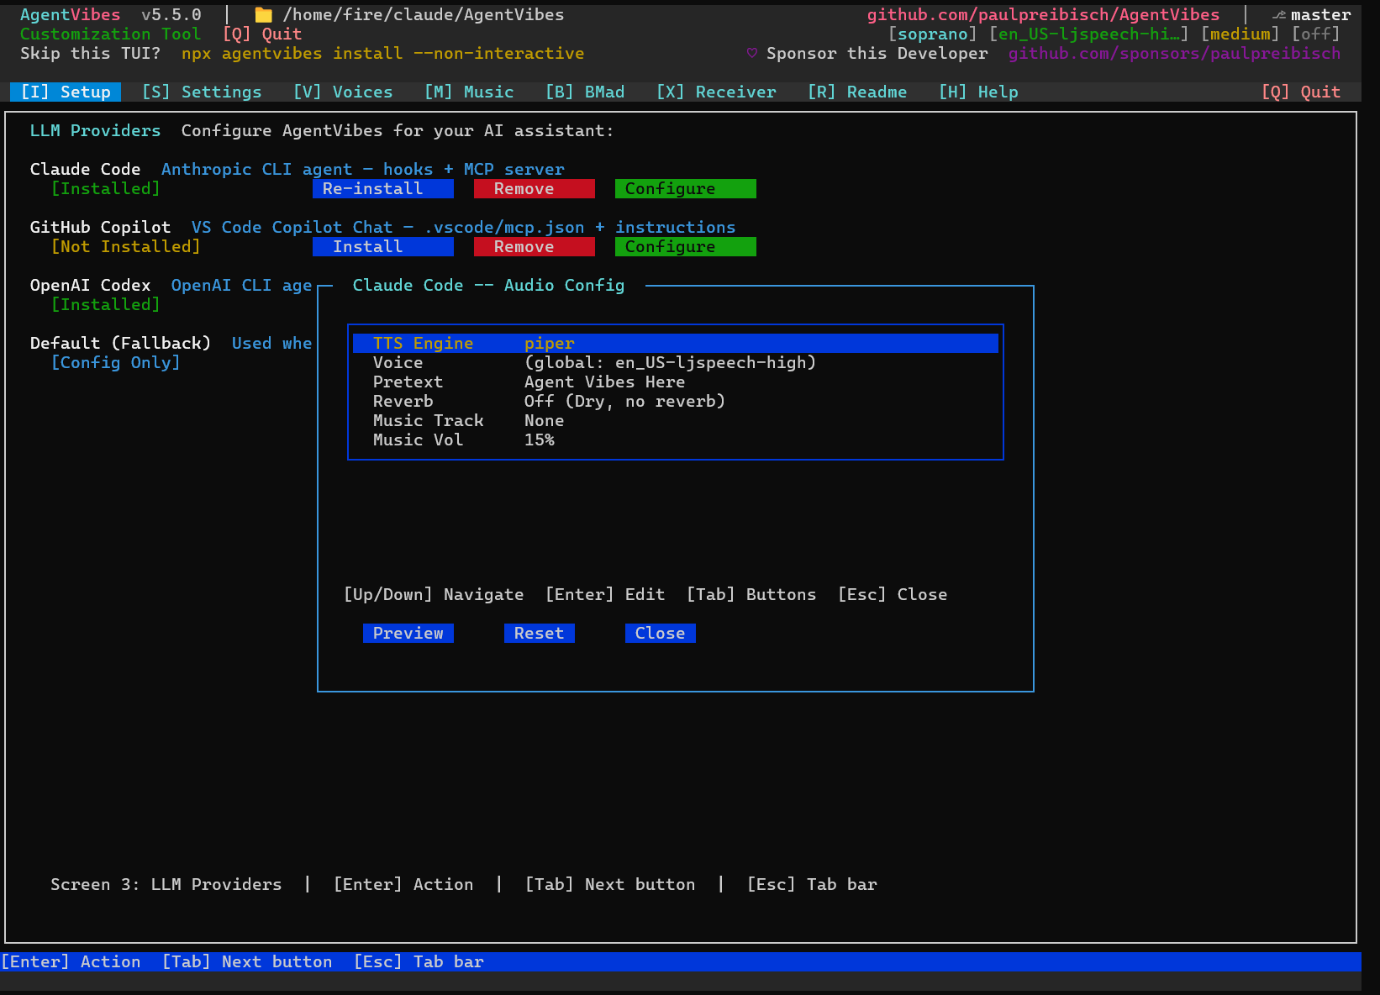
Task: Switch to the [I] Setup tab
Action: [66, 92]
